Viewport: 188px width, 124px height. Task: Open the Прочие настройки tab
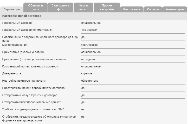107,7
